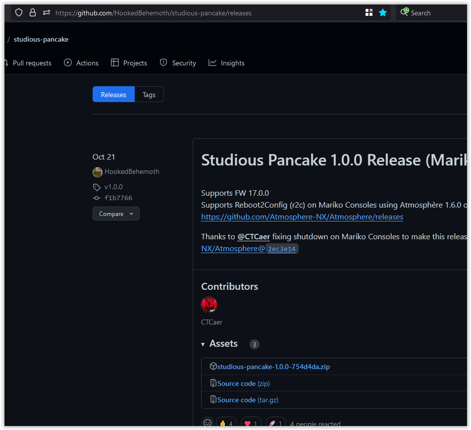Click the search magnifier icon
The image size is (471, 430).
404,12
